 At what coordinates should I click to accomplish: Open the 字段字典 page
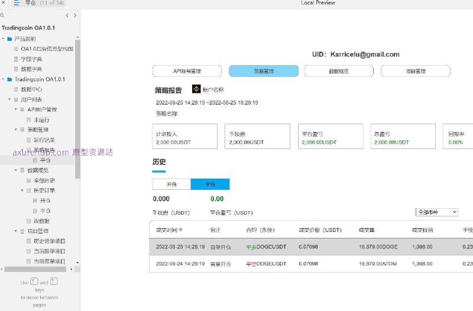pos(31,59)
